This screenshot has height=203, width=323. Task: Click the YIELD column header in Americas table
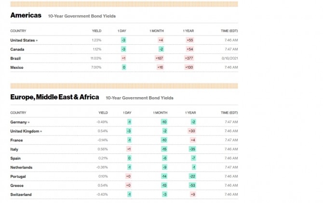tap(96, 31)
